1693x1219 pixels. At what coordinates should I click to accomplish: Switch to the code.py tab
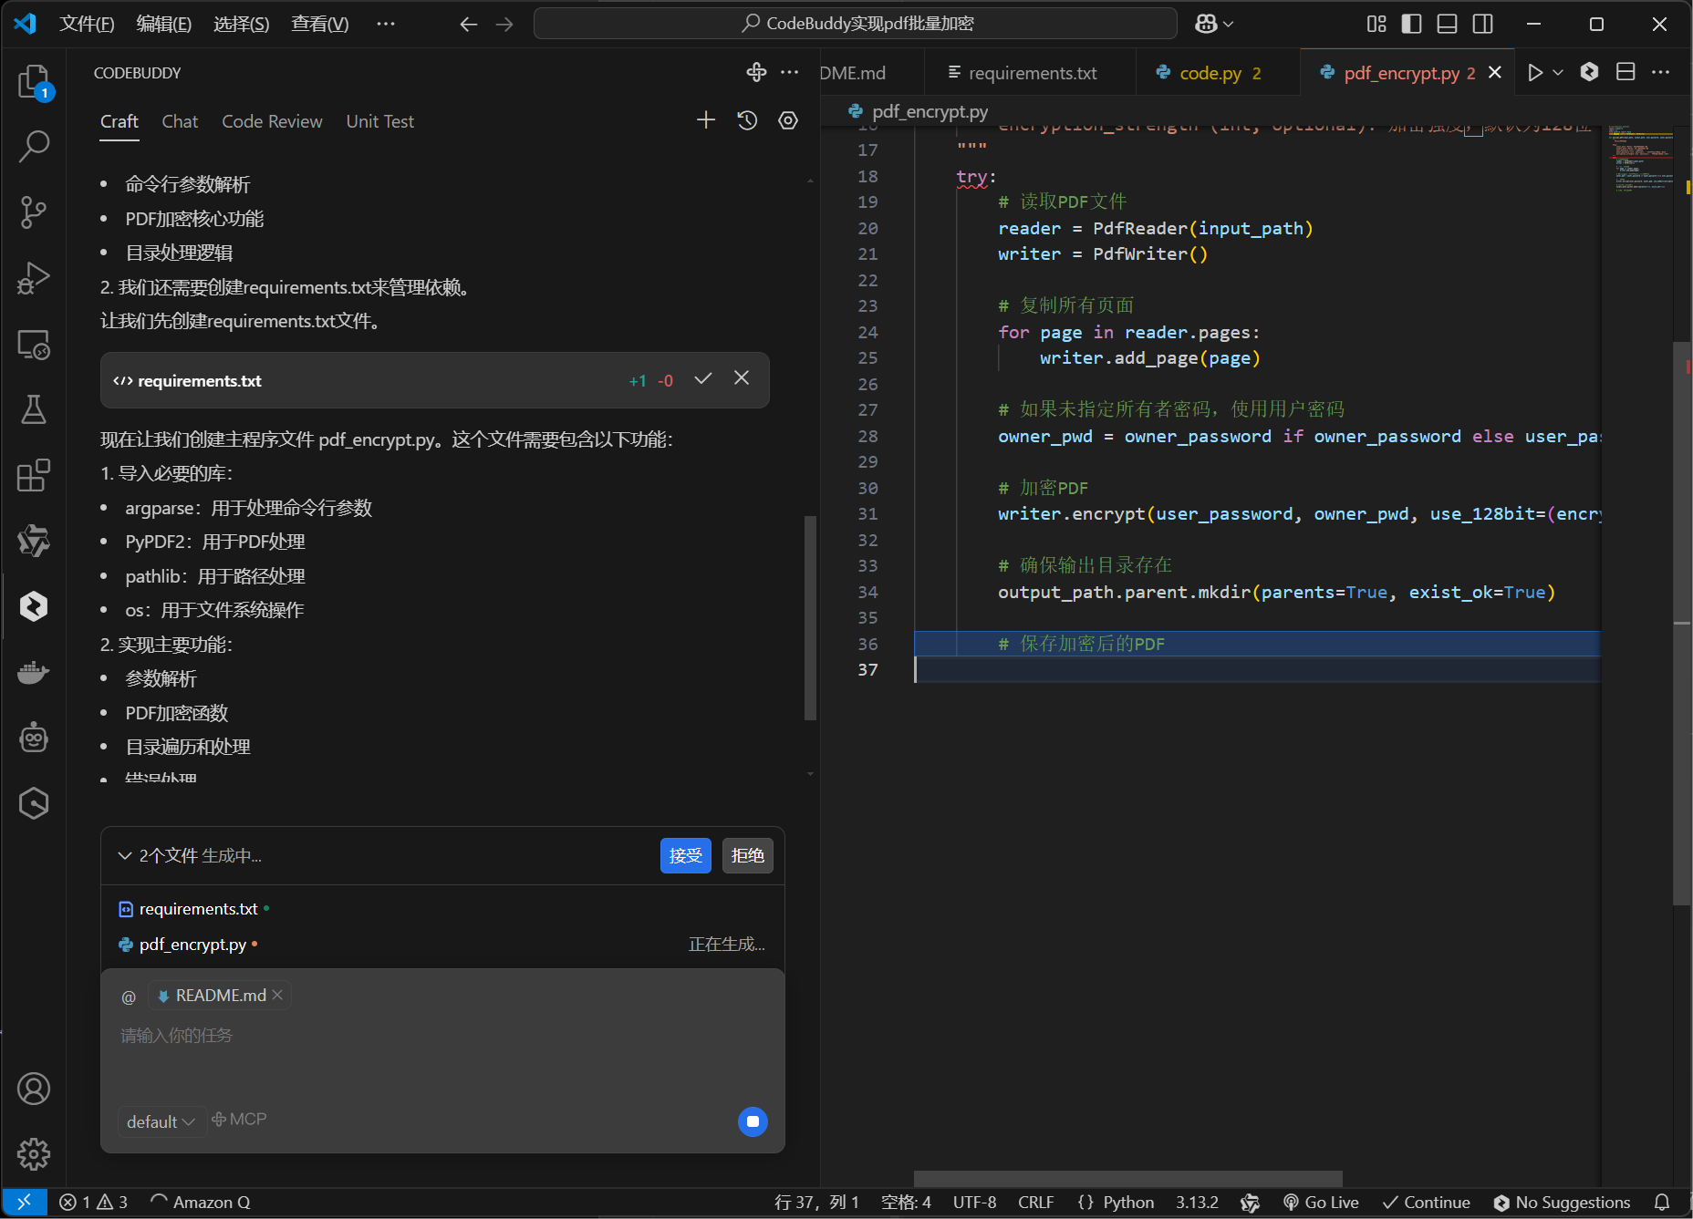coord(1210,72)
